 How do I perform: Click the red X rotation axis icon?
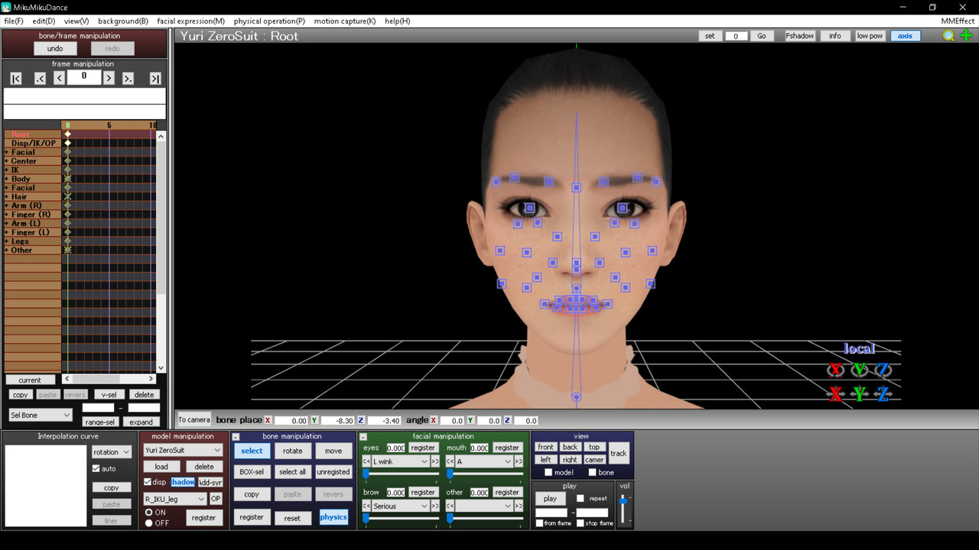coord(836,370)
